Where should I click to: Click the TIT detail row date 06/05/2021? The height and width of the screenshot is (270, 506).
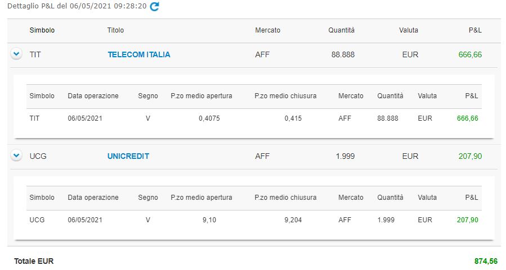85,118
